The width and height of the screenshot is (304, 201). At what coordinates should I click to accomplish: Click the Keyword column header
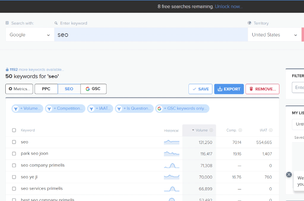coord(28,130)
